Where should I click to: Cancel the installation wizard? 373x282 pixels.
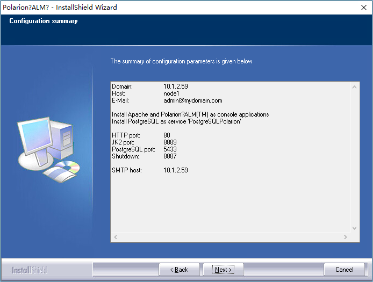[344, 270]
